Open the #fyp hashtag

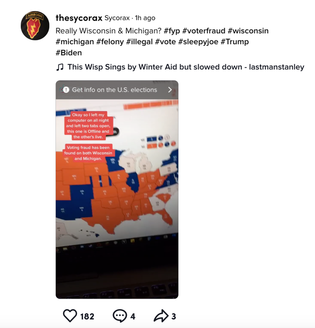coord(172,31)
